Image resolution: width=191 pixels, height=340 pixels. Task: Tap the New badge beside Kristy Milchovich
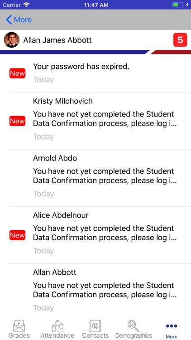click(17, 121)
